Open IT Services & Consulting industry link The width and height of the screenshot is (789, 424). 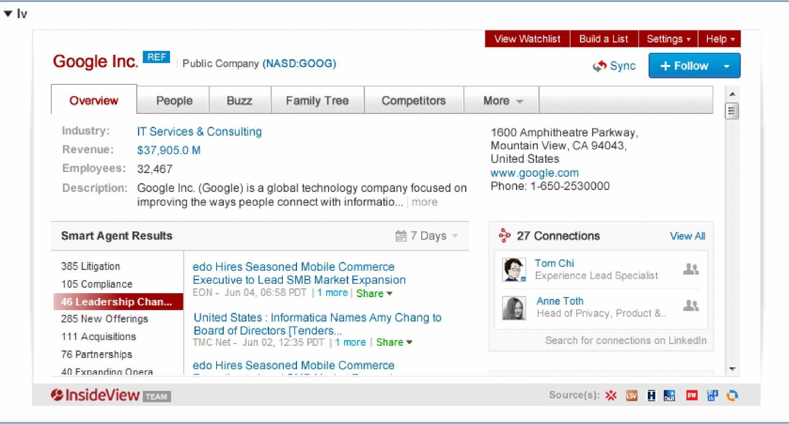tap(200, 131)
